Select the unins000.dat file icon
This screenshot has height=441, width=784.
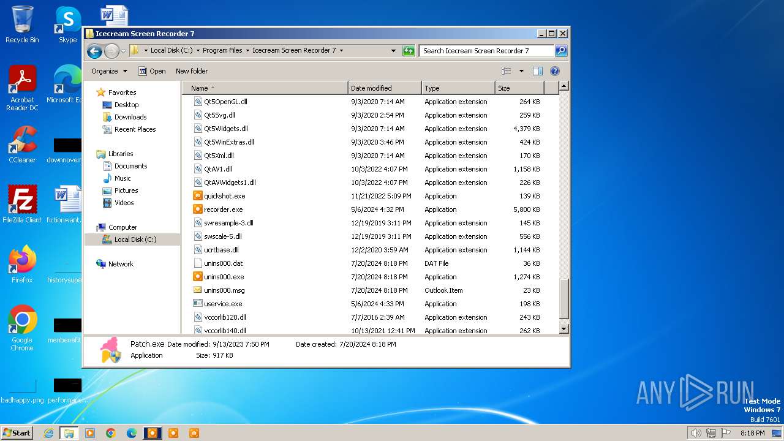(198, 263)
